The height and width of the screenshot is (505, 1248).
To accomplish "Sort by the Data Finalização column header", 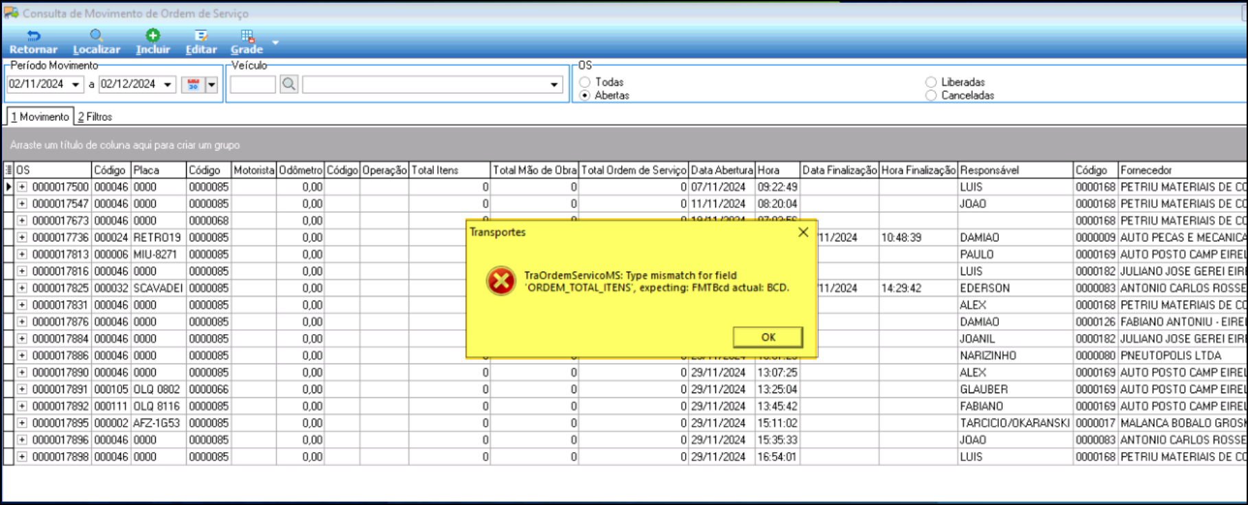I will tap(840, 170).
